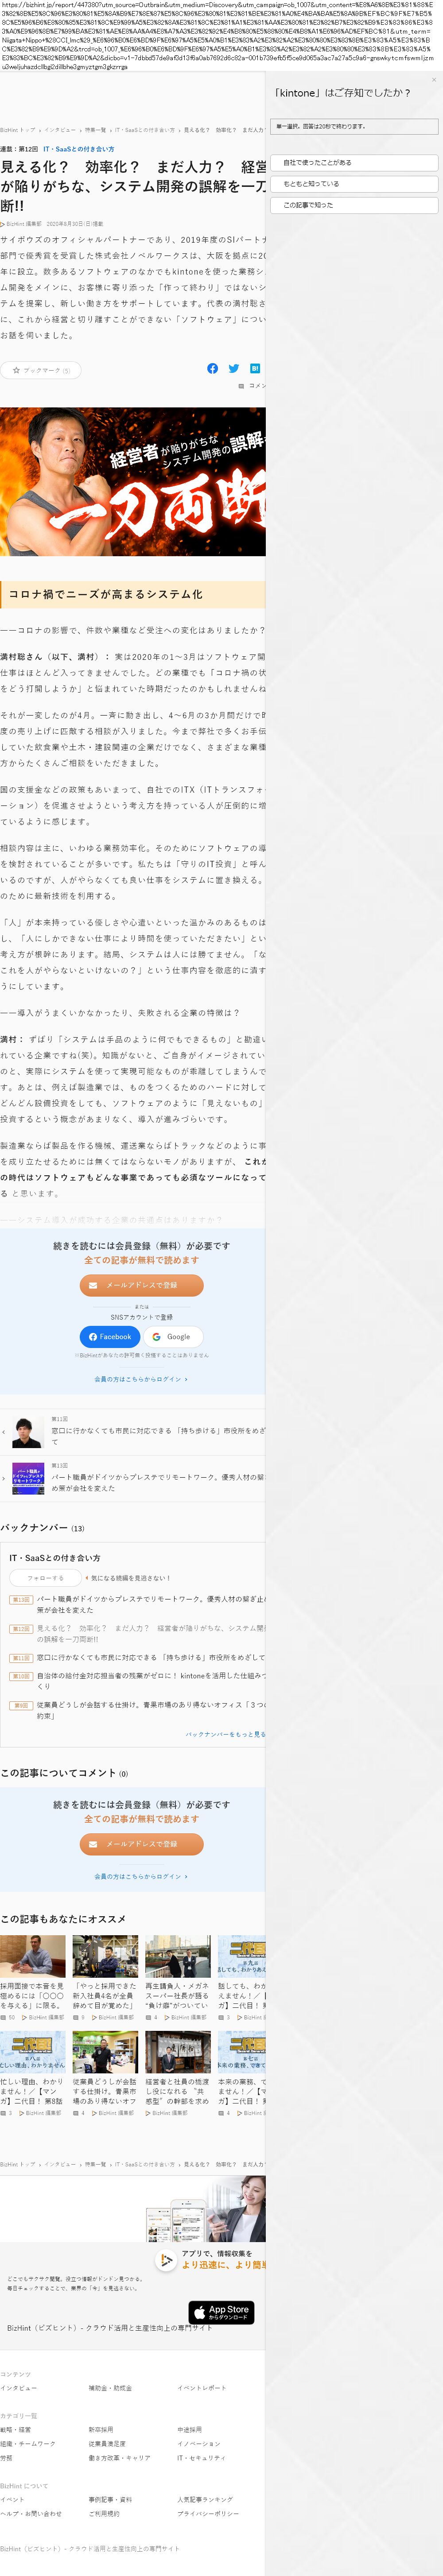This screenshot has width=443, height=2576.
Task: Expand バックナンバーをもっと見る list
Action: coord(225,1734)
